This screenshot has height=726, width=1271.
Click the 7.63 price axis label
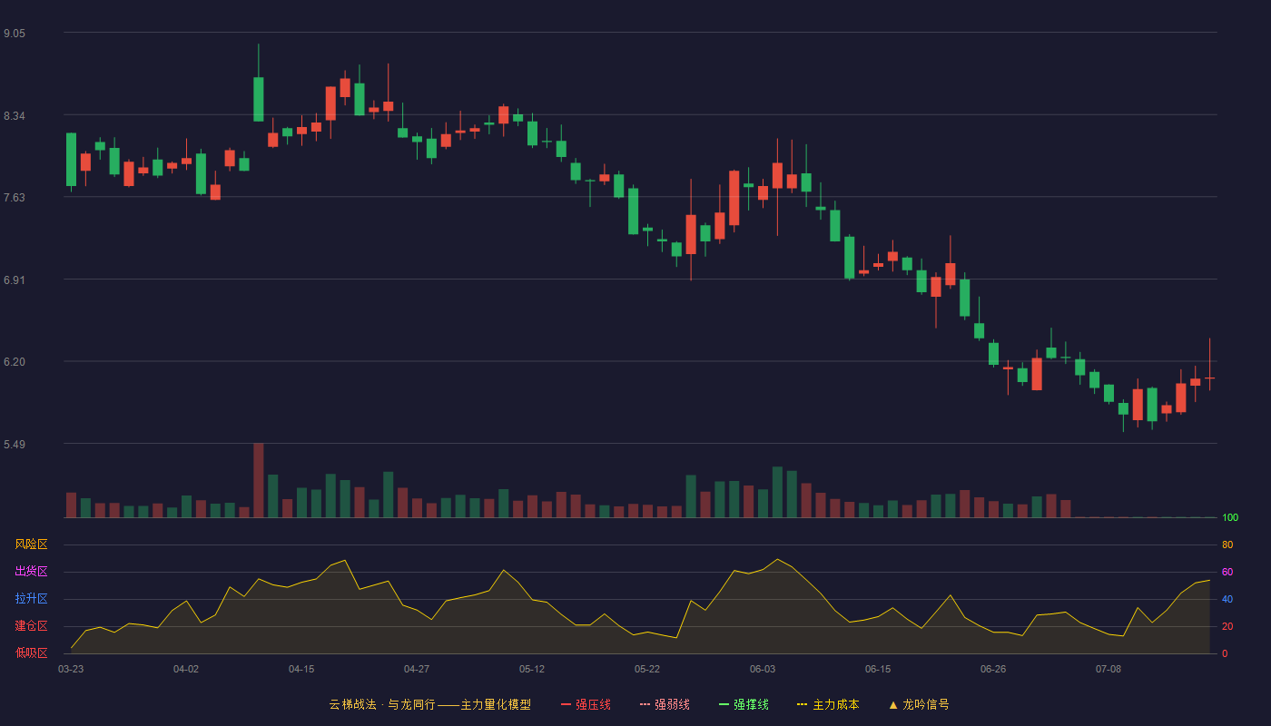point(15,198)
